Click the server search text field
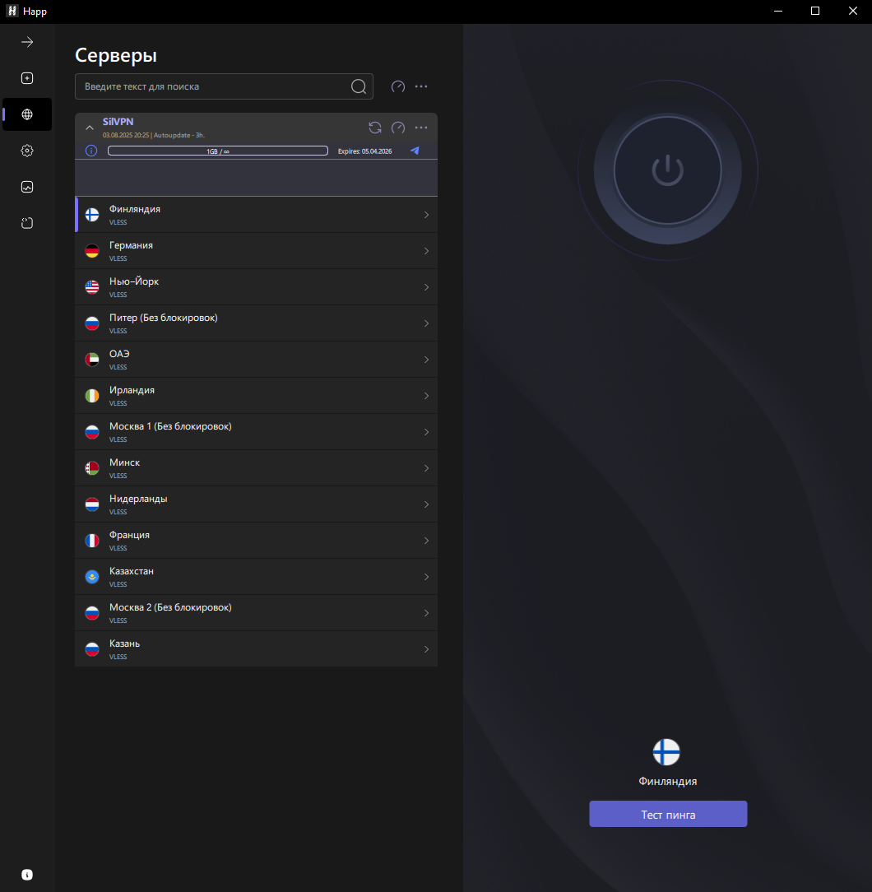This screenshot has width=872, height=892. [x=214, y=86]
